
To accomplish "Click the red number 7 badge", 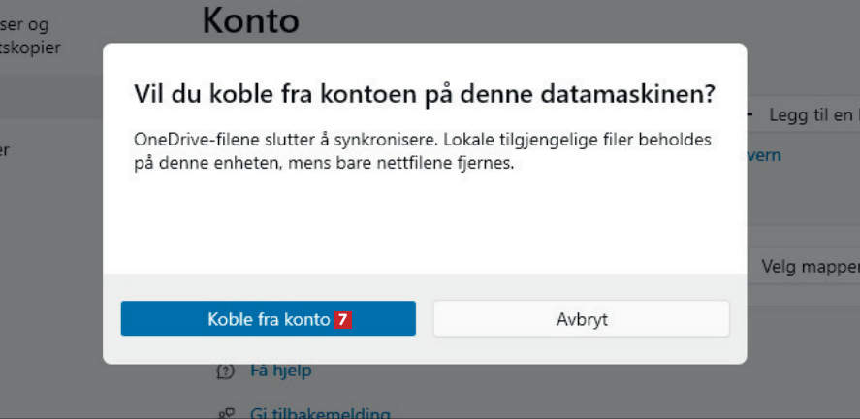I will (343, 319).
